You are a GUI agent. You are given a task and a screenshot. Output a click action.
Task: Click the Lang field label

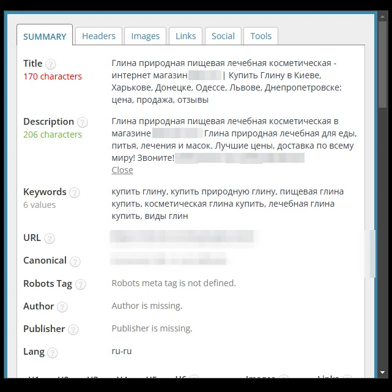pyautogui.click(x=34, y=352)
